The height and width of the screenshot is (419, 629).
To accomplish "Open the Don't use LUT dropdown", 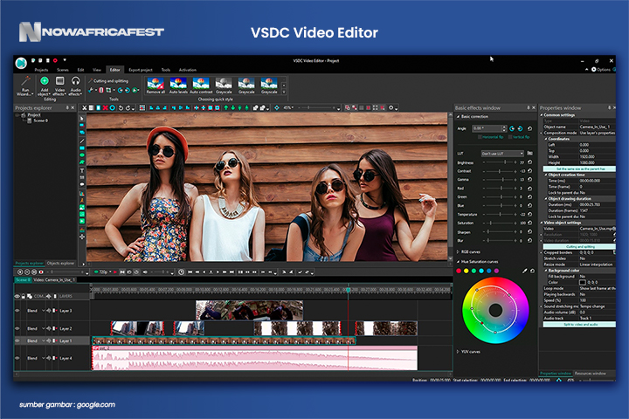I will pos(502,154).
